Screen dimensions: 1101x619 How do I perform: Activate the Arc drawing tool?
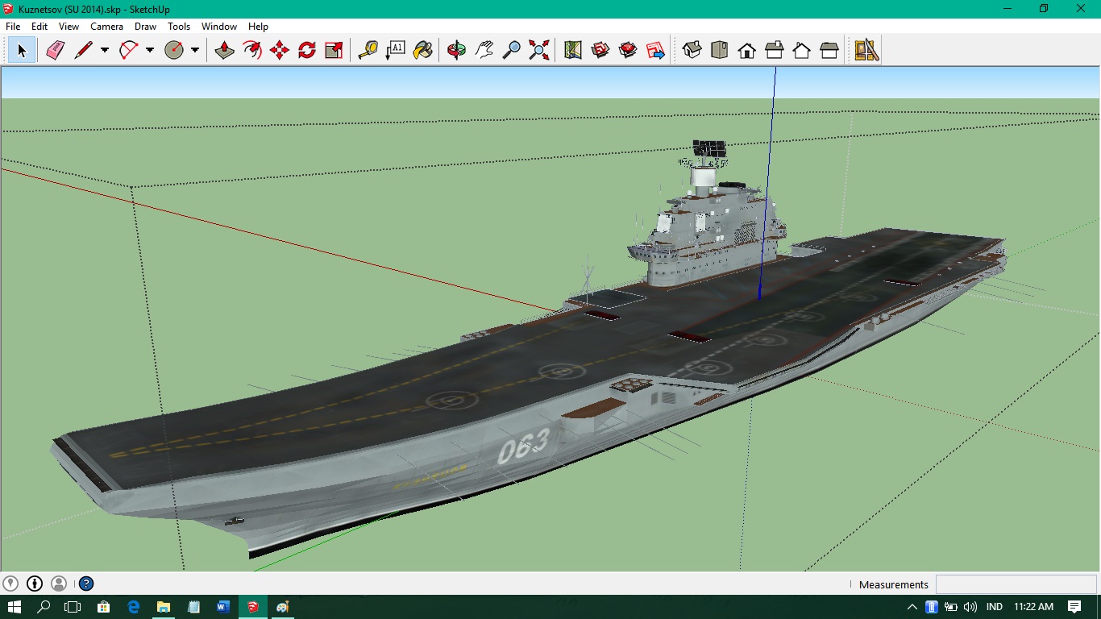pos(128,50)
